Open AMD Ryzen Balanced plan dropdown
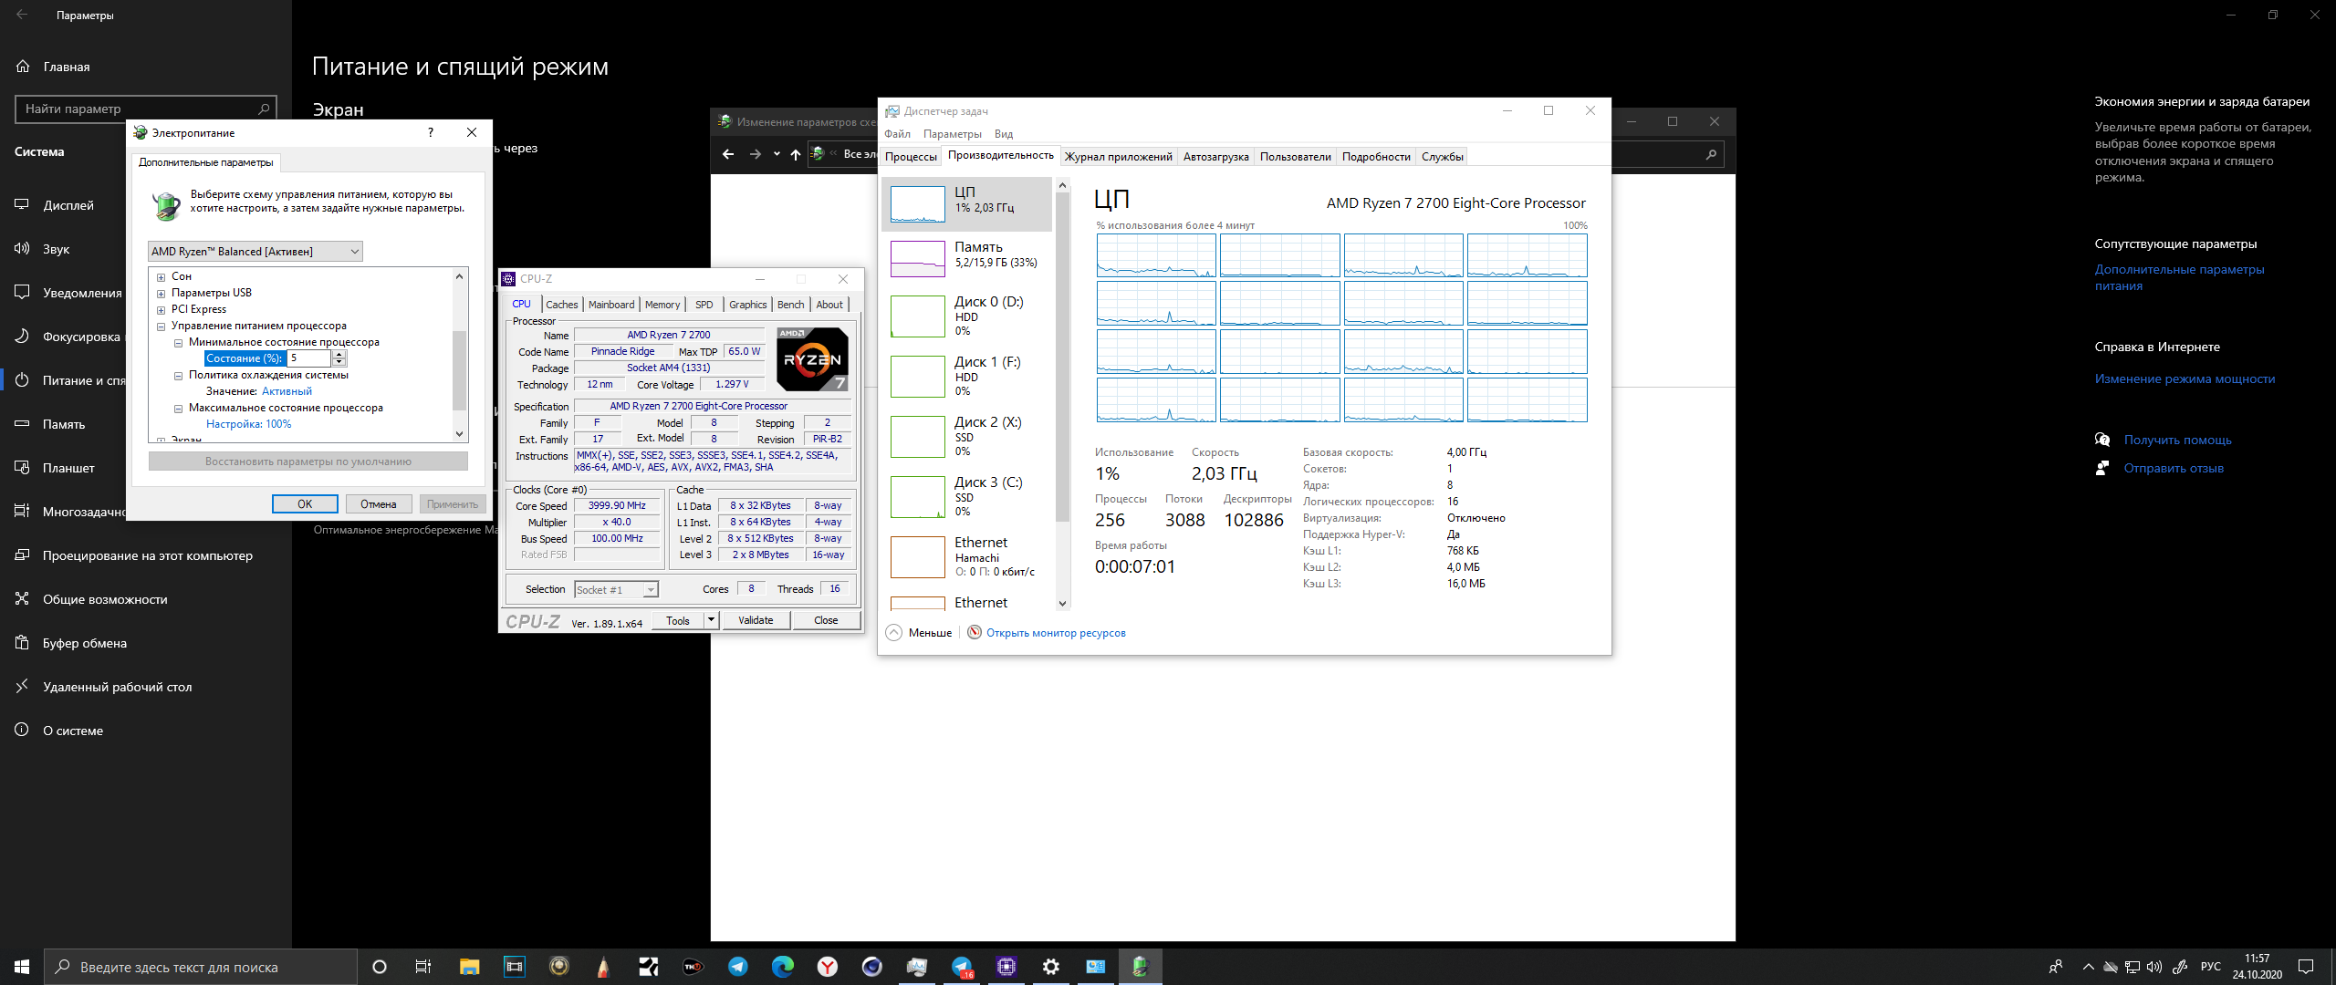 click(255, 252)
